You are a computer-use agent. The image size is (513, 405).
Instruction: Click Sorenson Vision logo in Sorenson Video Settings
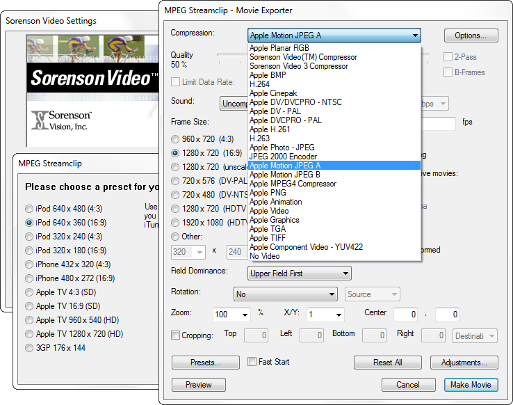point(61,120)
